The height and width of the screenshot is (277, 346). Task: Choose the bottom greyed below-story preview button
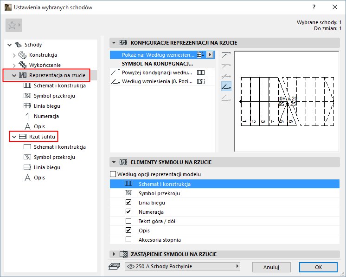click(226, 97)
